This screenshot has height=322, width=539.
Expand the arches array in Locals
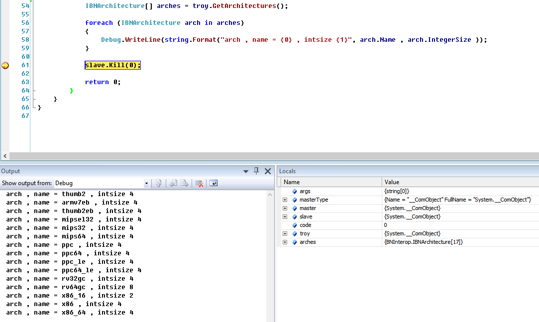[285, 242]
